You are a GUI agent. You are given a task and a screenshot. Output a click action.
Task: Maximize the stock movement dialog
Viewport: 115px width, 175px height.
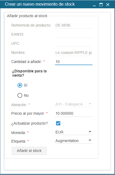(x=101, y=5)
